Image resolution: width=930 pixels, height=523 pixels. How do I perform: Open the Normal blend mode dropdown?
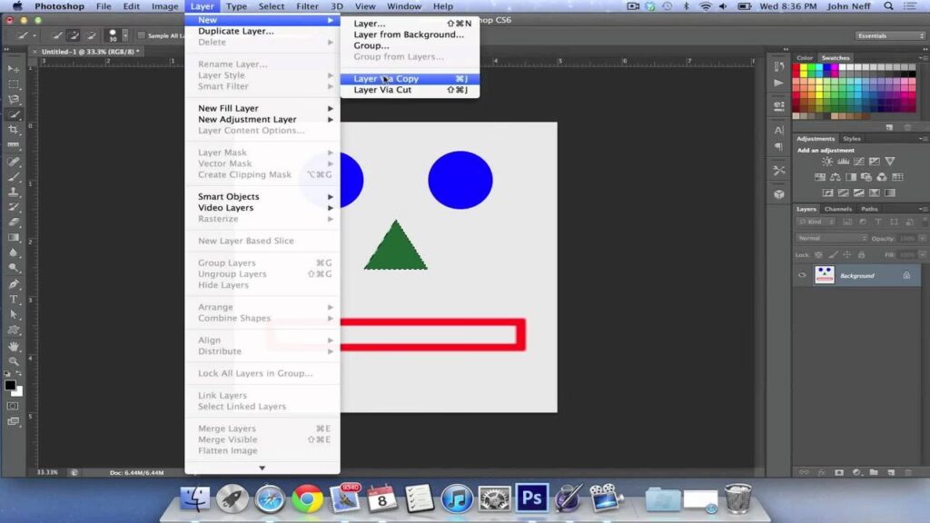coord(831,238)
